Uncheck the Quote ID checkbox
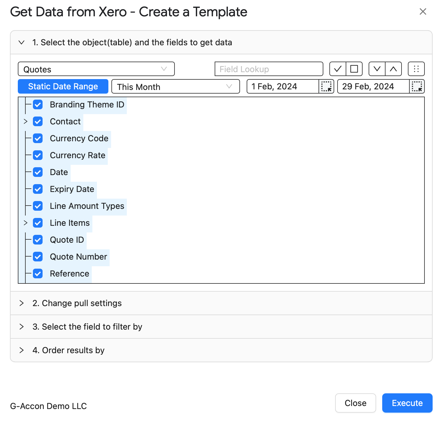 (38, 240)
